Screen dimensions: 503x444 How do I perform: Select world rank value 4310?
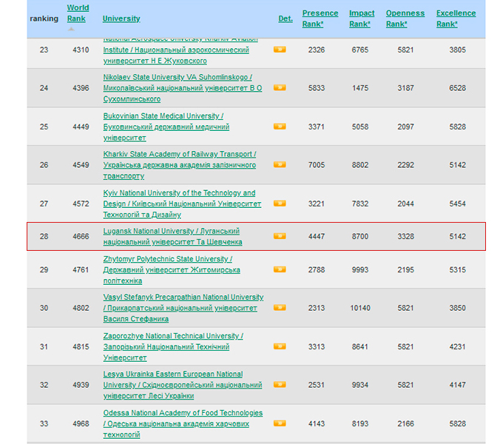coord(81,50)
